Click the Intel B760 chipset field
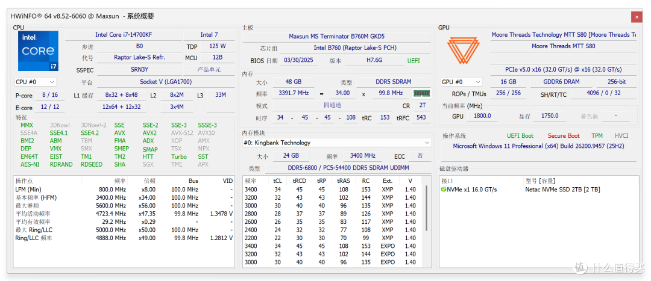The image size is (651, 281). tap(355, 48)
